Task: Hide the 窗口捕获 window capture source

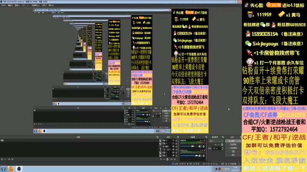Action: (x=173, y=146)
